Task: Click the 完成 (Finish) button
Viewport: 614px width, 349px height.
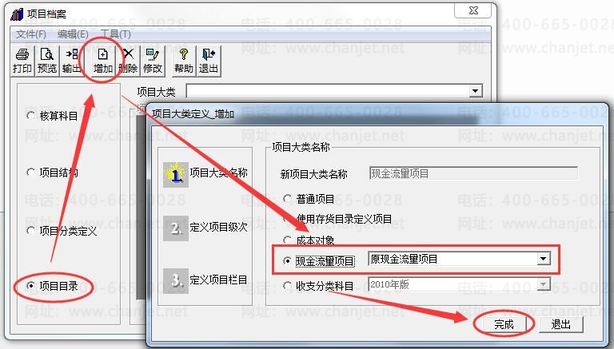Action: [504, 324]
